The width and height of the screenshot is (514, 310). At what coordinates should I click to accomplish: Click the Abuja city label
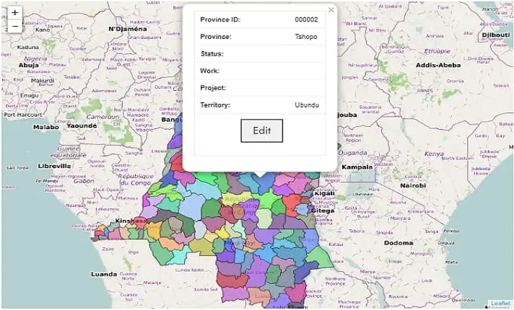click(29, 64)
